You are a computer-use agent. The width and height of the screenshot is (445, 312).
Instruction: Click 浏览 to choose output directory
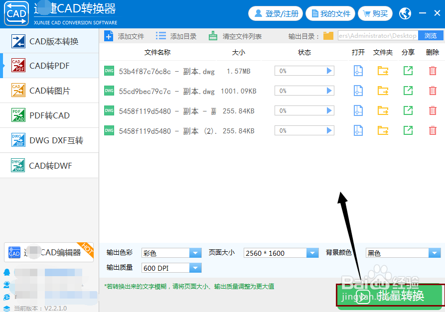(x=432, y=35)
